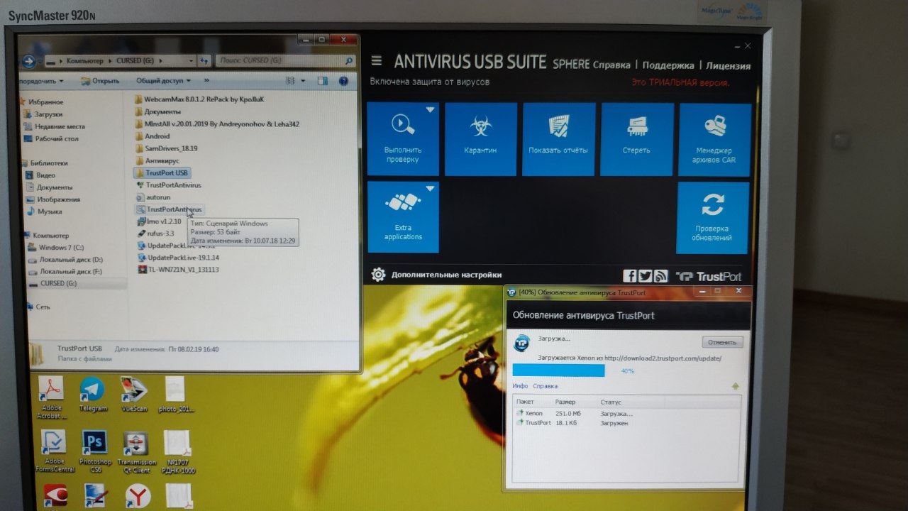This screenshot has height=511, width=908.
Task: Click the 'Показать отчёты' reports tile
Action: (558, 138)
